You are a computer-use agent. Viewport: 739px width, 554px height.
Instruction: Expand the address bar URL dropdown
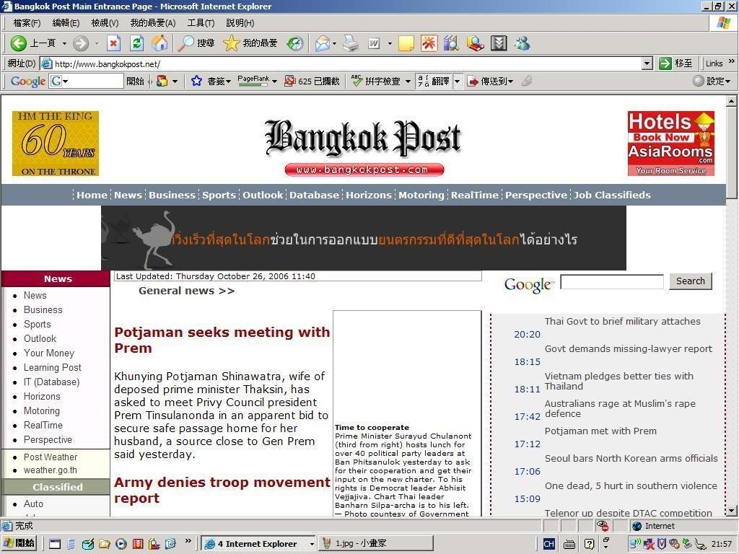click(x=647, y=63)
